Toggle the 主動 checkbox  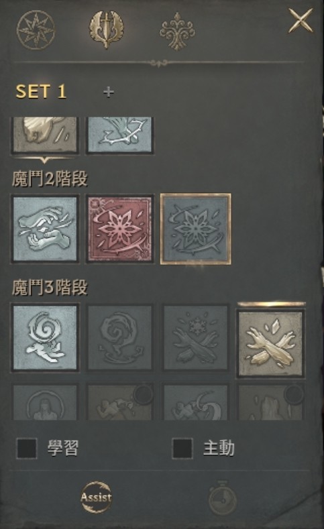point(182,449)
